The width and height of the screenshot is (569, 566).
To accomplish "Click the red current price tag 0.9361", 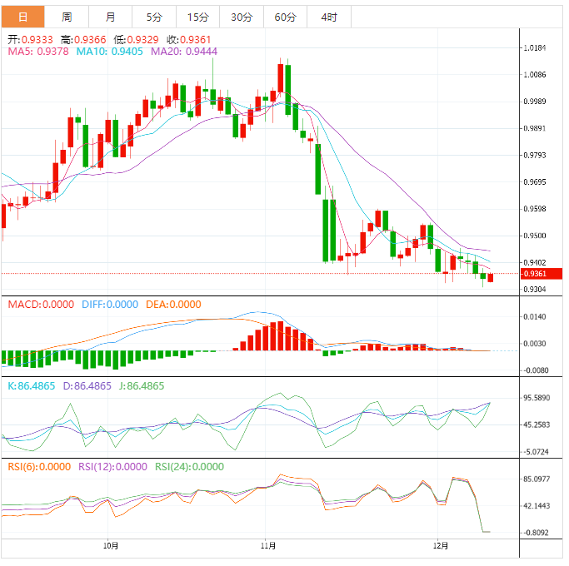I will (542, 274).
